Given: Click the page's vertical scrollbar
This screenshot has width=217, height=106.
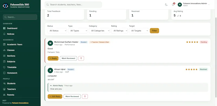Looking at the screenshot, I should pyautogui.click(x=216, y=57).
